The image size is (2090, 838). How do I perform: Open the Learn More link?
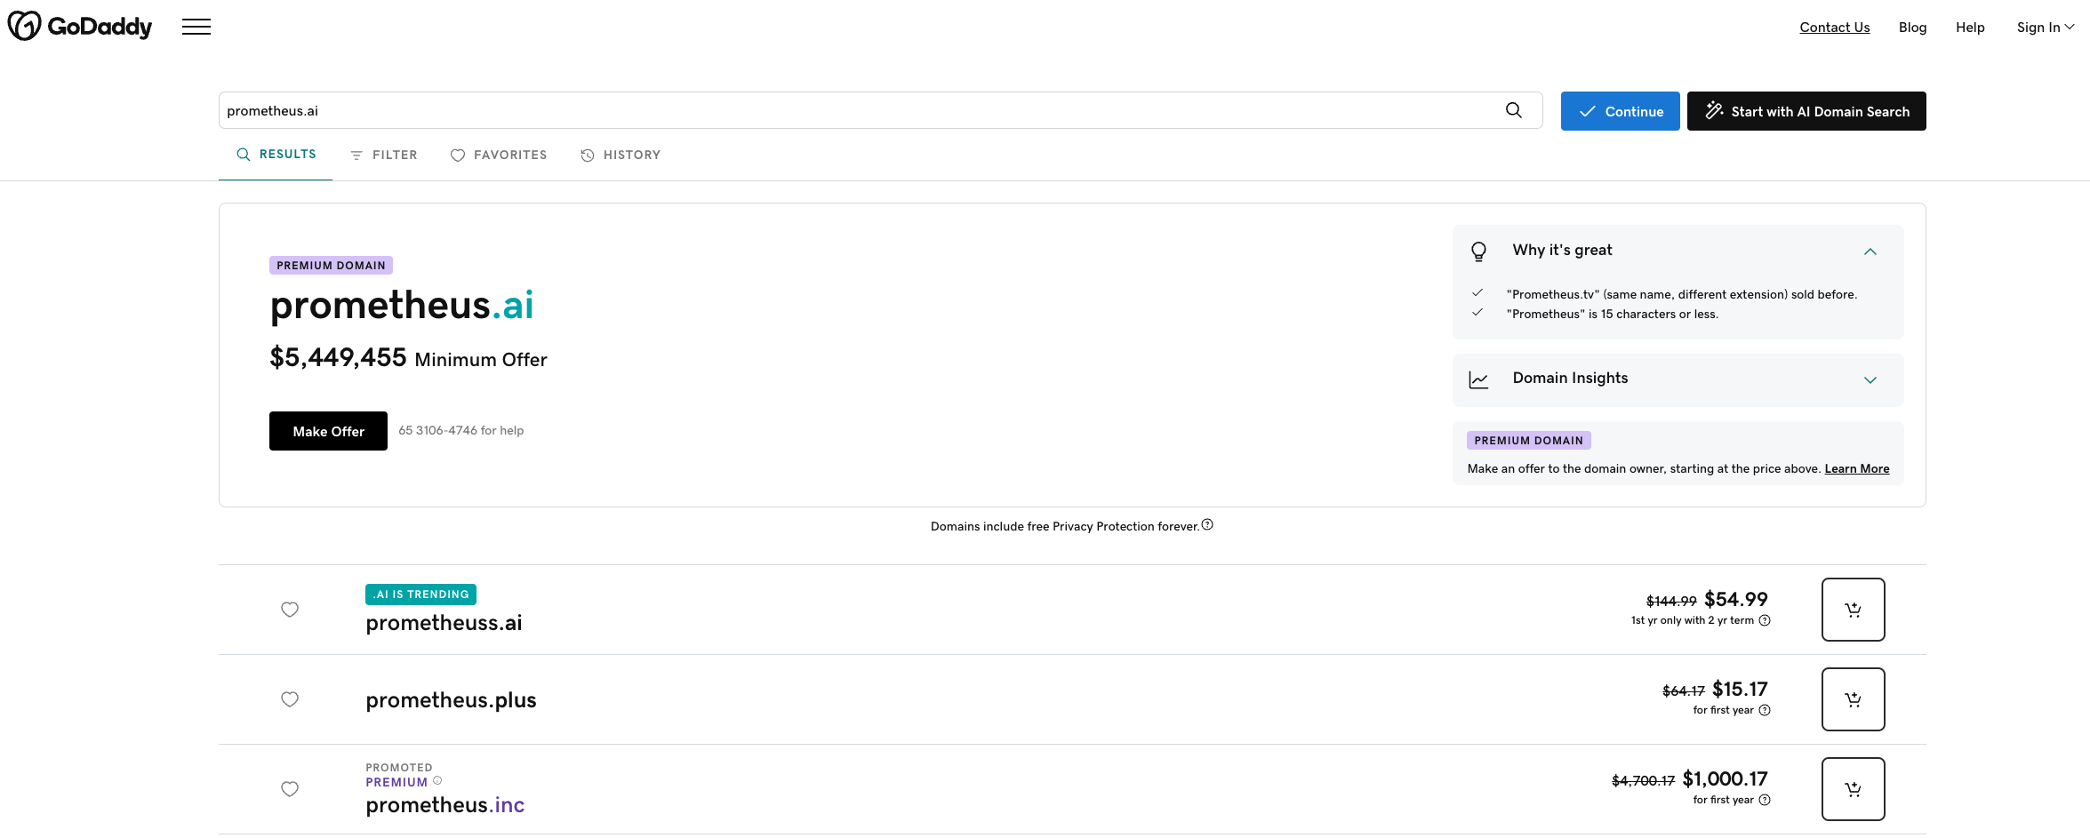[x=1856, y=468]
